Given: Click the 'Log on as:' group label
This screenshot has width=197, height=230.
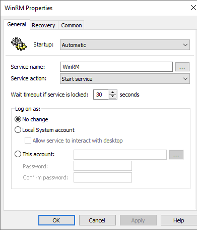Looking at the screenshot, I should pos(28,109).
